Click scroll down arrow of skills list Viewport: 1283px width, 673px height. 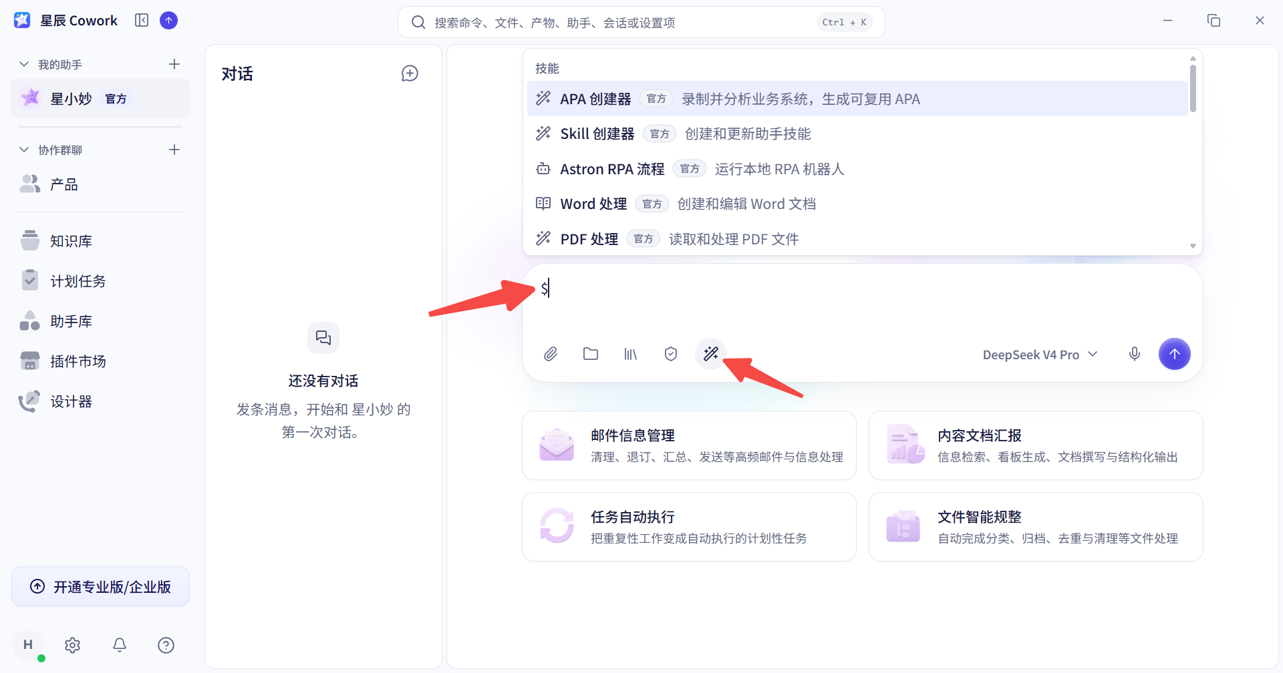(x=1193, y=246)
